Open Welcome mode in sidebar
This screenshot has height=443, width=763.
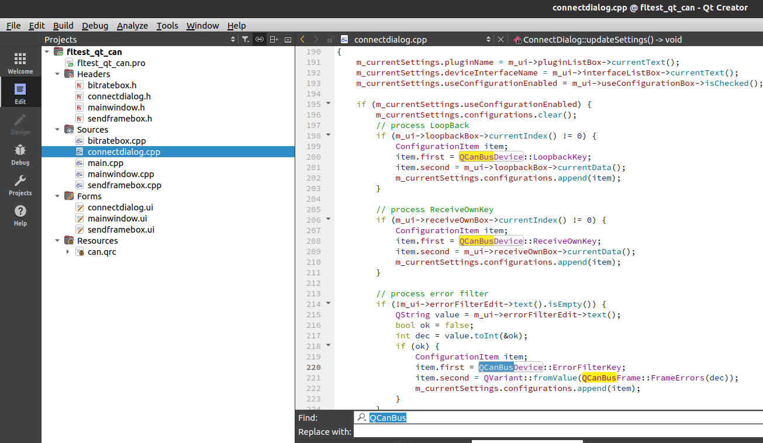coord(20,63)
